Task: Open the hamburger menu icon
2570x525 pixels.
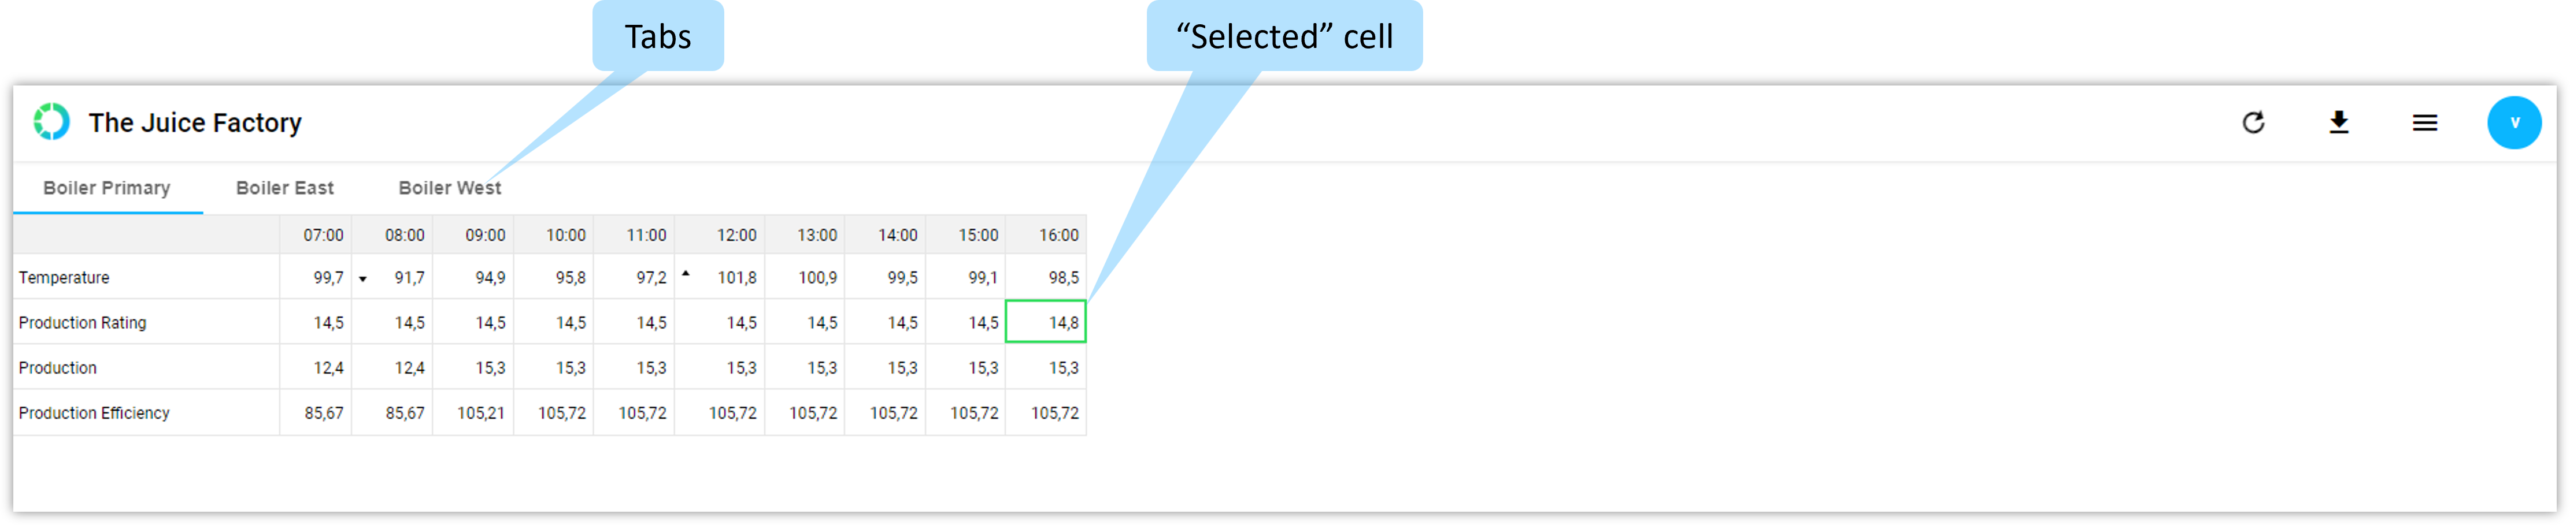Action: coord(2424,122)
